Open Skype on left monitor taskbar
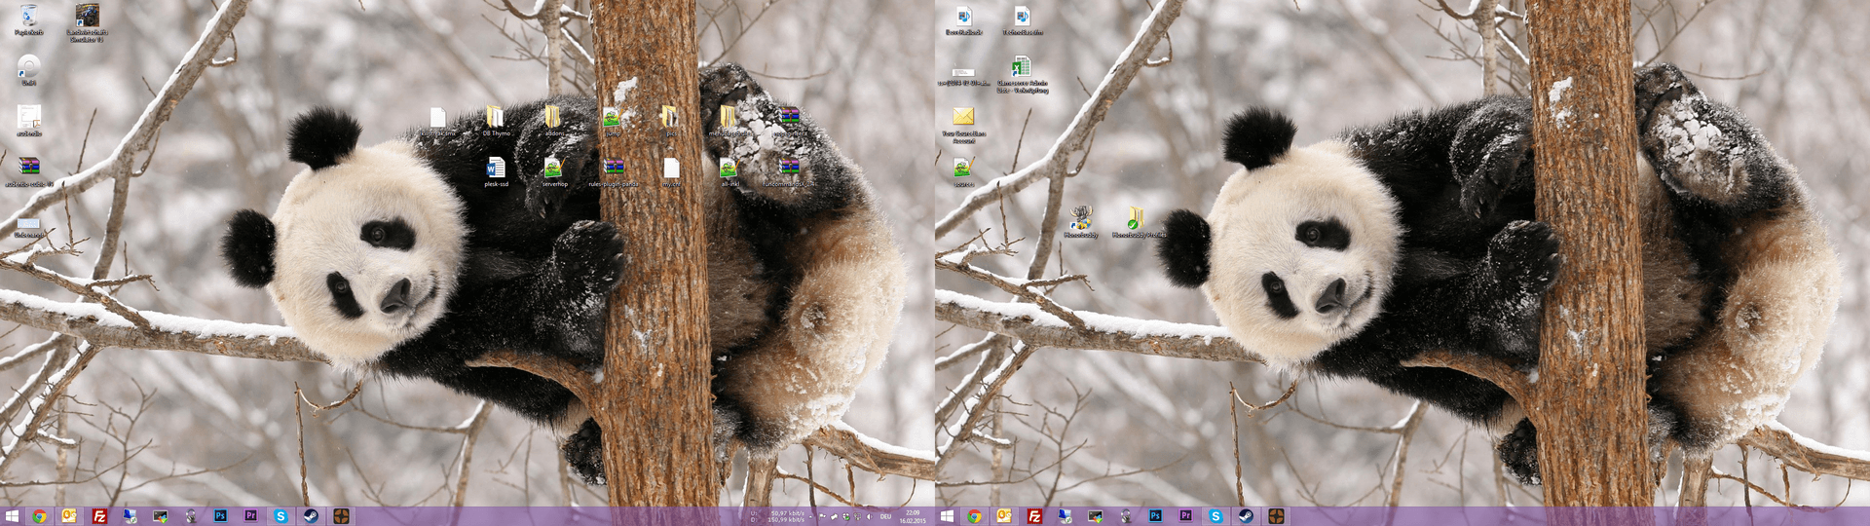1870x526 pixels. click(x=280, y=516)
